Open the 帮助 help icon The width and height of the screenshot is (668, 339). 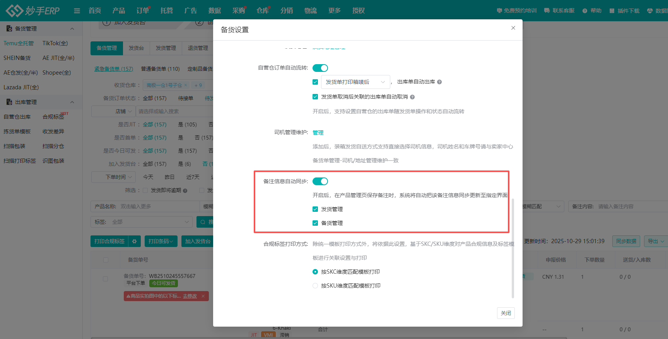[592, 11]
